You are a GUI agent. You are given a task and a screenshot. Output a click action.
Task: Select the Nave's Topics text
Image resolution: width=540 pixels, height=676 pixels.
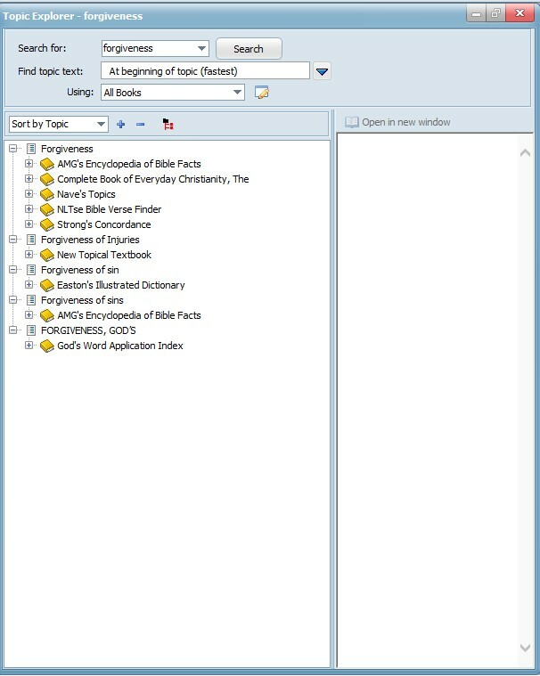pos(86,194)
